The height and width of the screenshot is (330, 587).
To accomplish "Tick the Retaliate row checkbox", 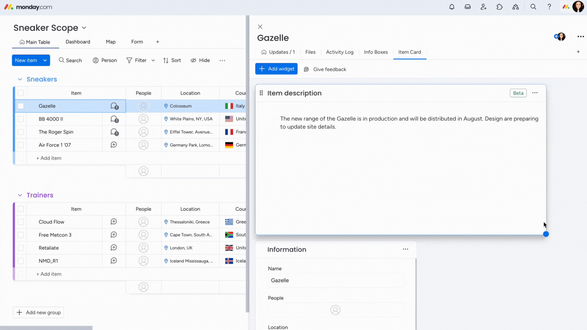I will pyautogui.click(x=21, y=248).
